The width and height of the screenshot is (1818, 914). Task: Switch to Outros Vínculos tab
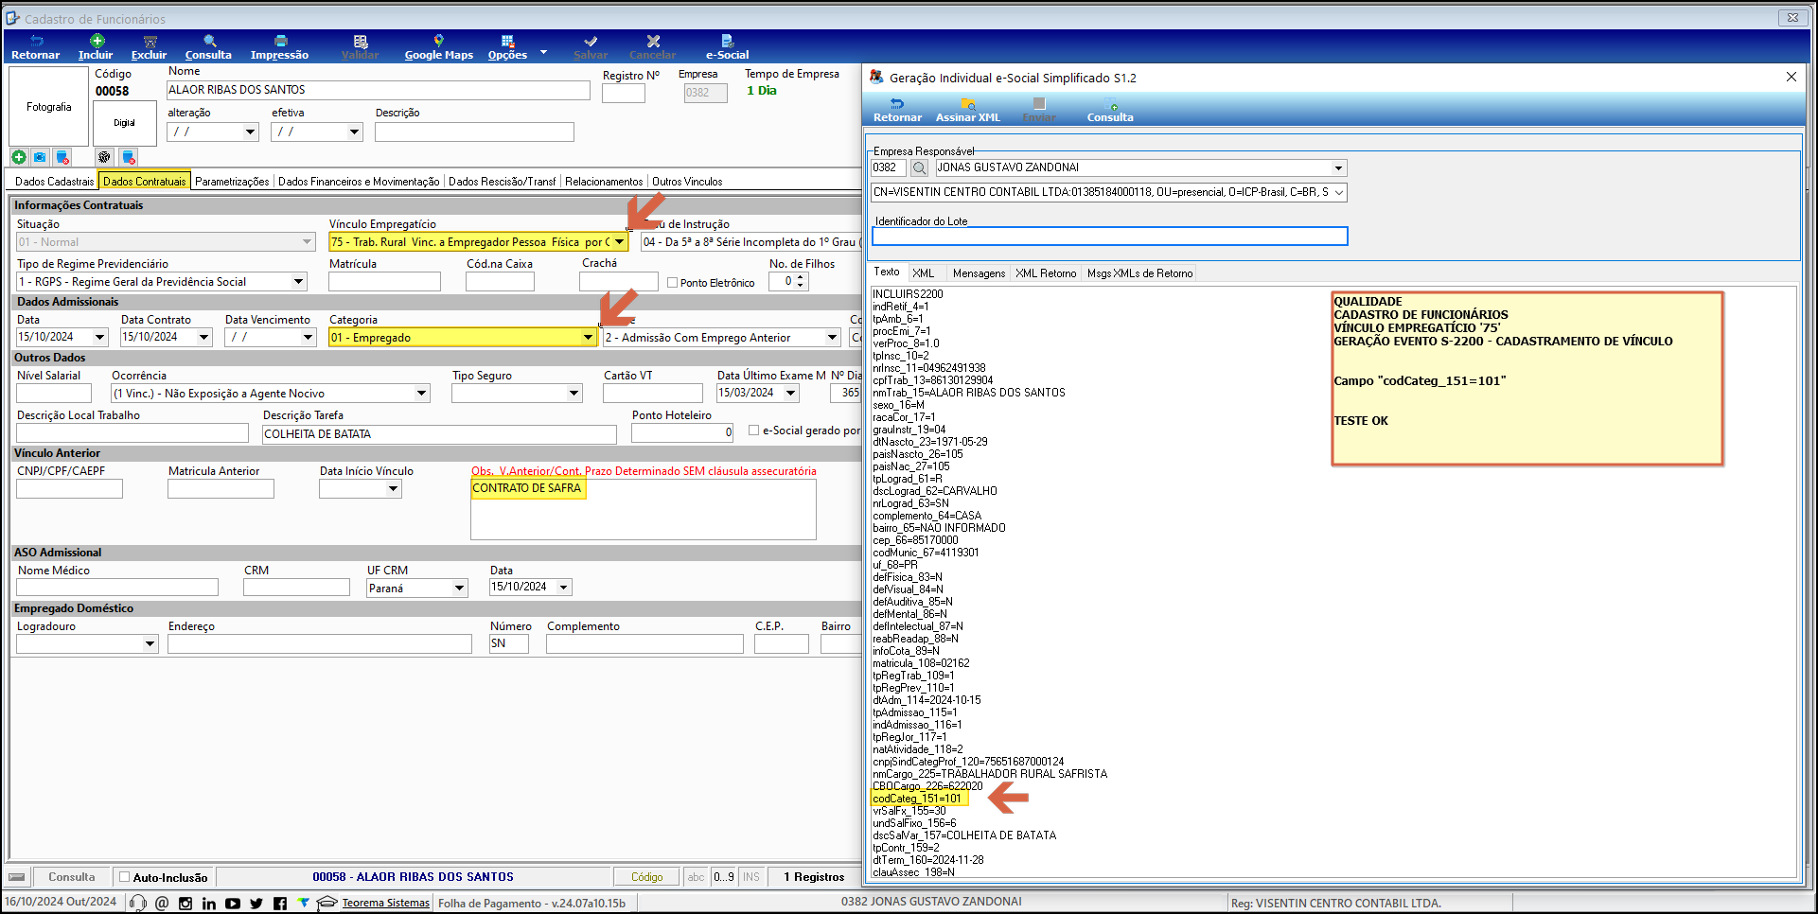tap(687, 182)
